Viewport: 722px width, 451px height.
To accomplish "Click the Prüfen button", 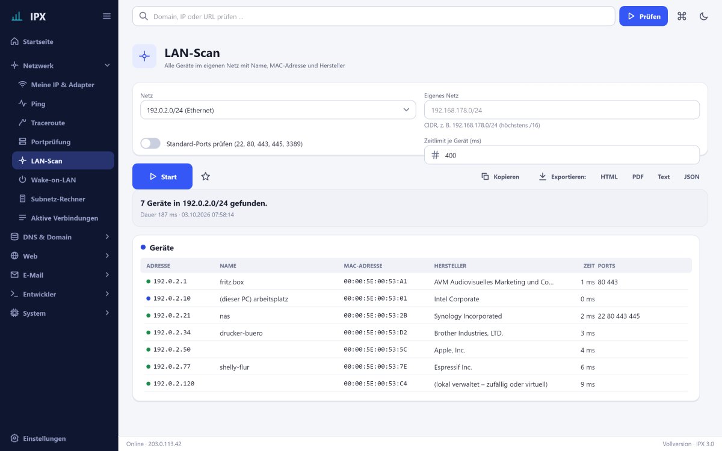I will coord(644,16).
